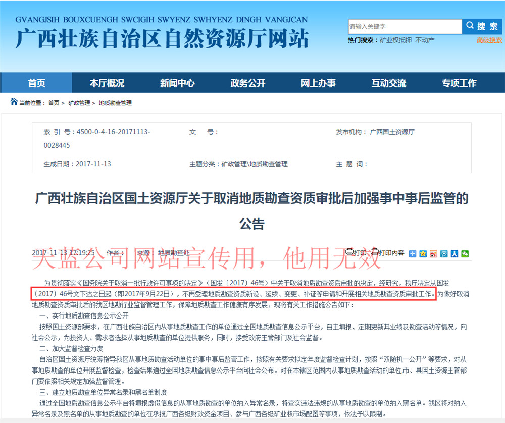Share the article on Sina Weibo

[433, 253]
